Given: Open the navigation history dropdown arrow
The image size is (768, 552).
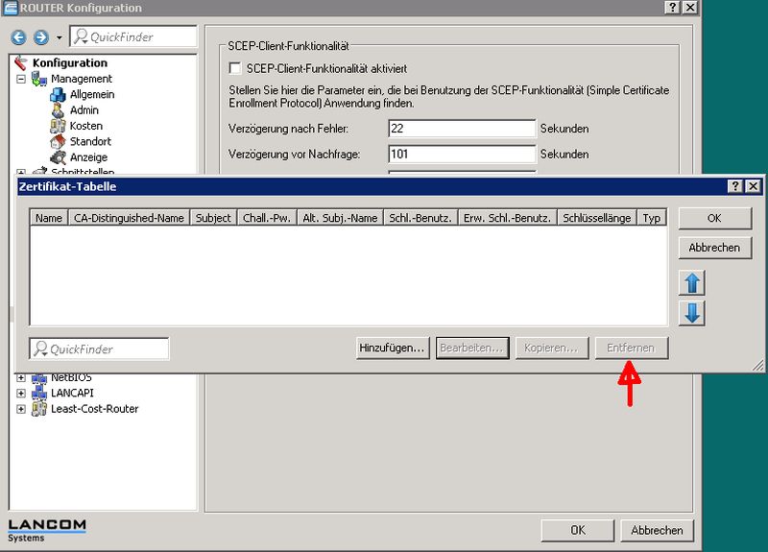Looking at the screenshot, I should (59, 37).
